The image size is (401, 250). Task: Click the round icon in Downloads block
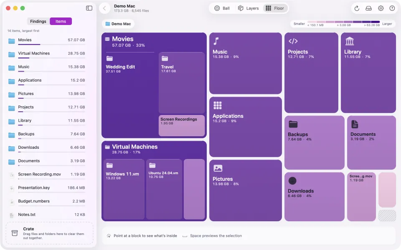(x=292, y=180)
